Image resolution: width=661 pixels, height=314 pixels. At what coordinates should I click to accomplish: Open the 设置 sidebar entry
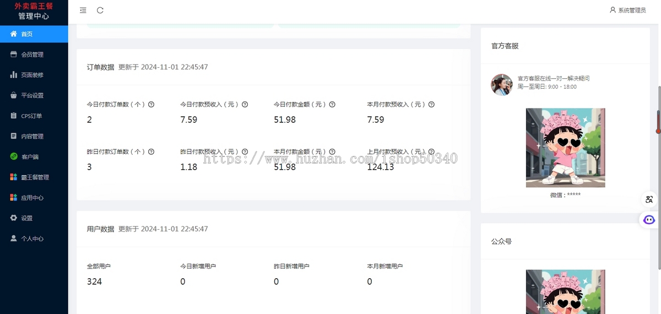(34, 218)
